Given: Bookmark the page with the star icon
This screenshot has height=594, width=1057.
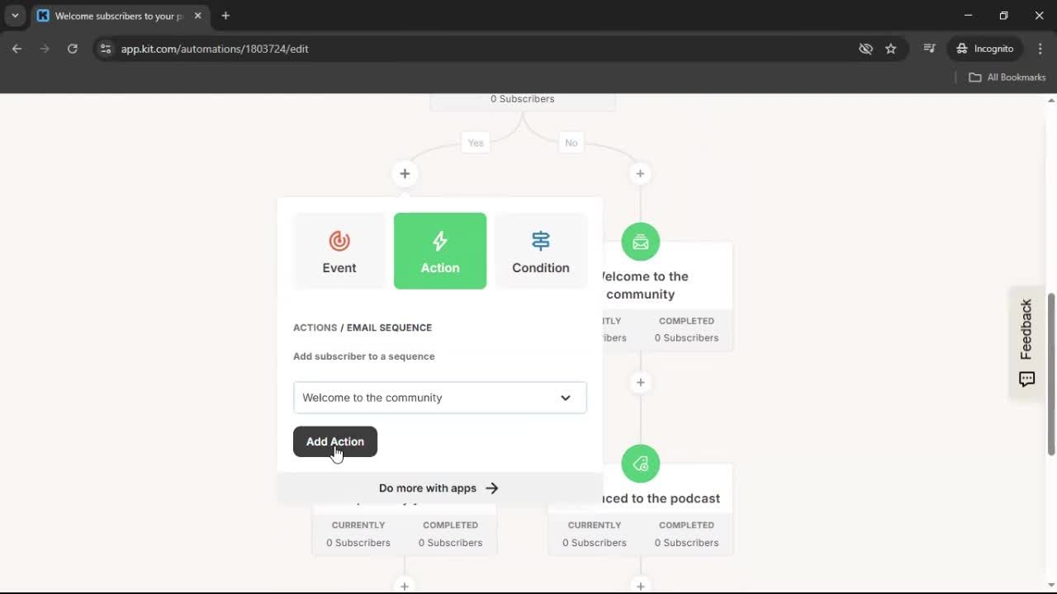Looking at the screenshot, I should pyautogui.click(x=891, y=49).
